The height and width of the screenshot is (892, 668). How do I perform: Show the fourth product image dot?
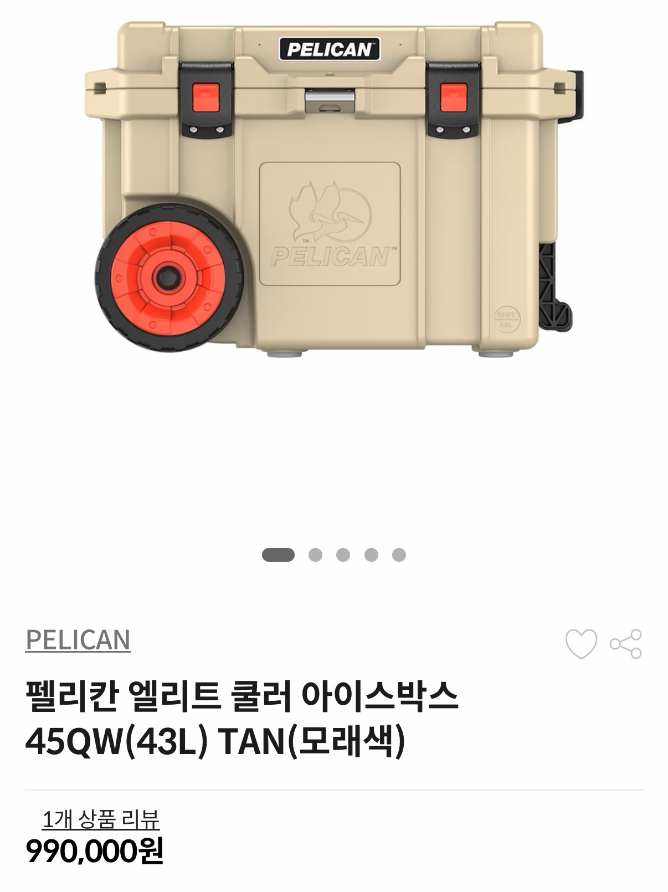(x=371, y=555)
